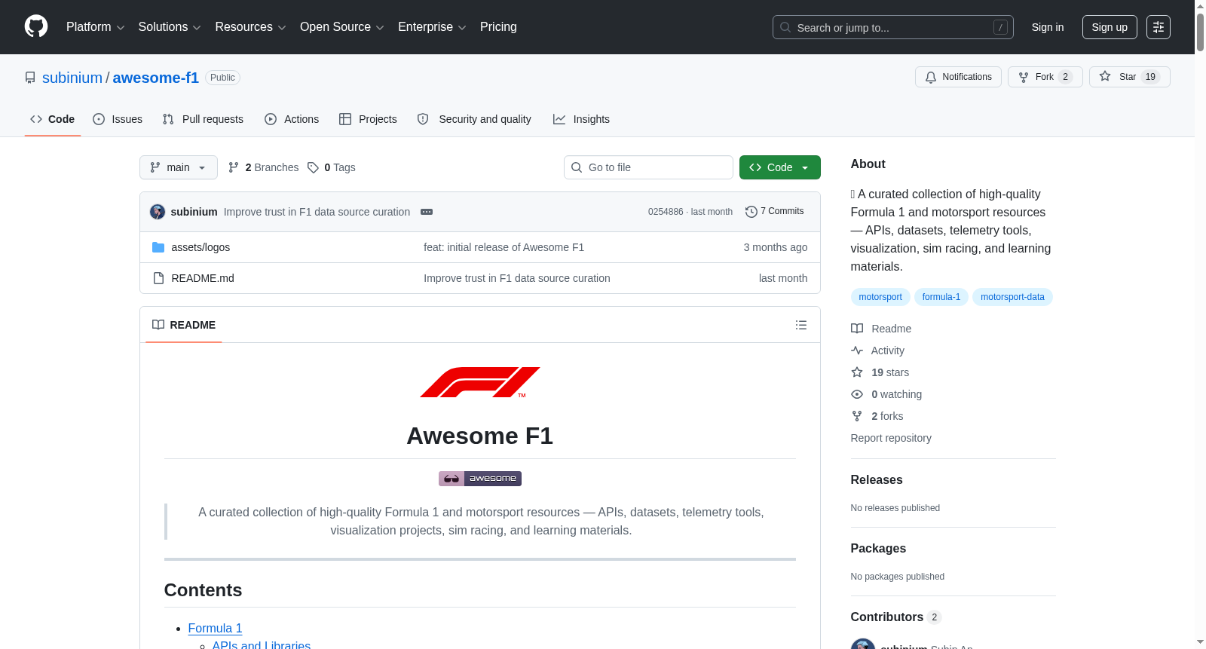Open the Insights tab
The height and width of the screenshot is (649, 1206).
[x=581, y=119]
